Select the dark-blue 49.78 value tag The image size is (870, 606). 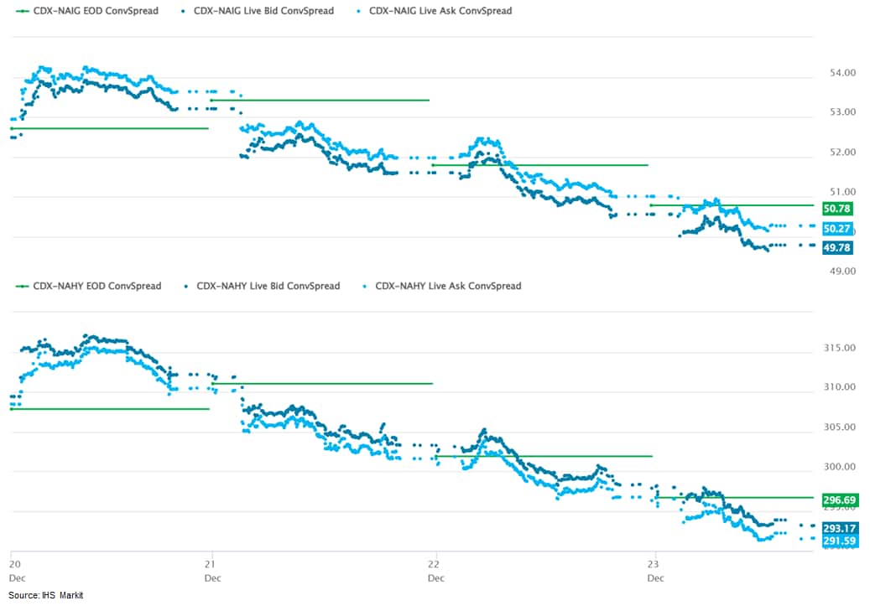point(837,247)
